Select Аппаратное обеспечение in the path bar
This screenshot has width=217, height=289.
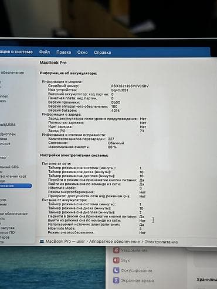[114, 242]
